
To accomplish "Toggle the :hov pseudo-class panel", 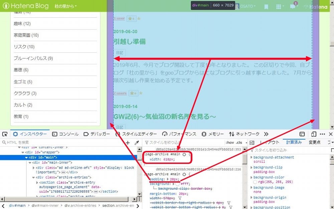I will (x=229, y=142).
